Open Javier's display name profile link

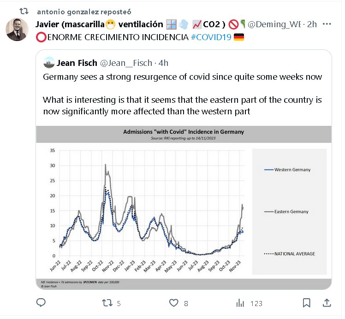[x=99, y=24]
